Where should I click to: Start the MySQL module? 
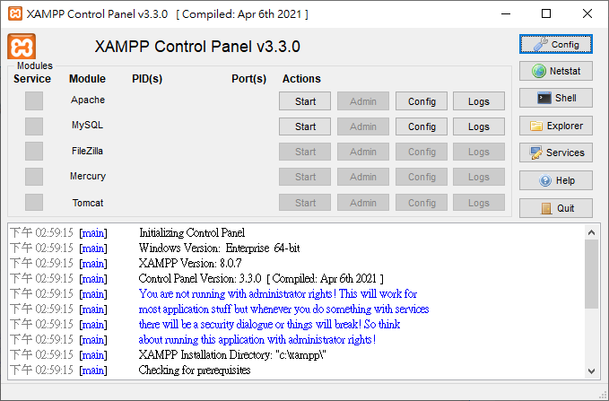click(x=305, y=126)
